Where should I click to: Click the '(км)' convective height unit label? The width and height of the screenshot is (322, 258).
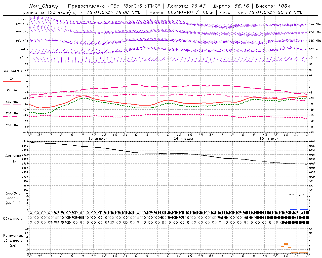(13, 245)
